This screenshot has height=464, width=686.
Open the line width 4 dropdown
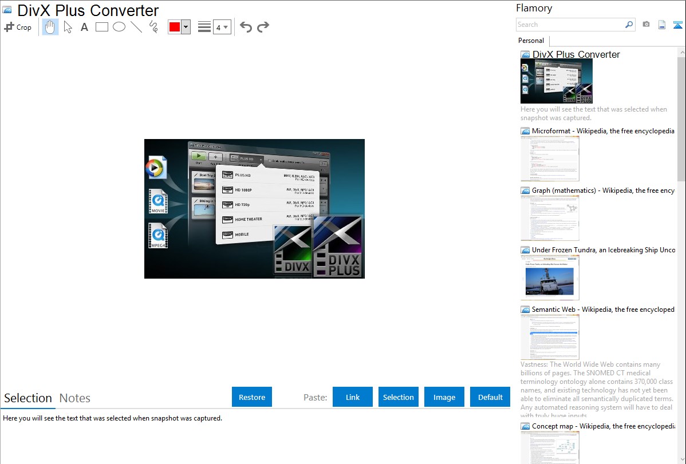(222, 27)
